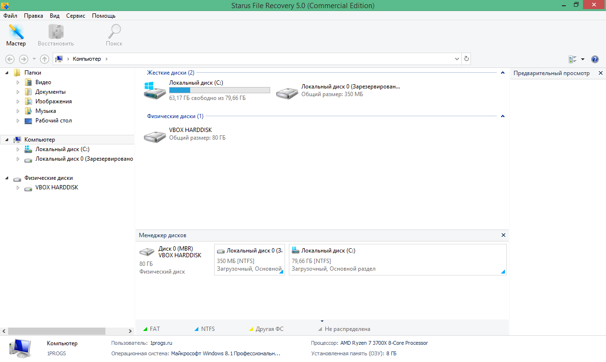
Task: Refresh the view with the refresh icon
Action: click(466, 58)
